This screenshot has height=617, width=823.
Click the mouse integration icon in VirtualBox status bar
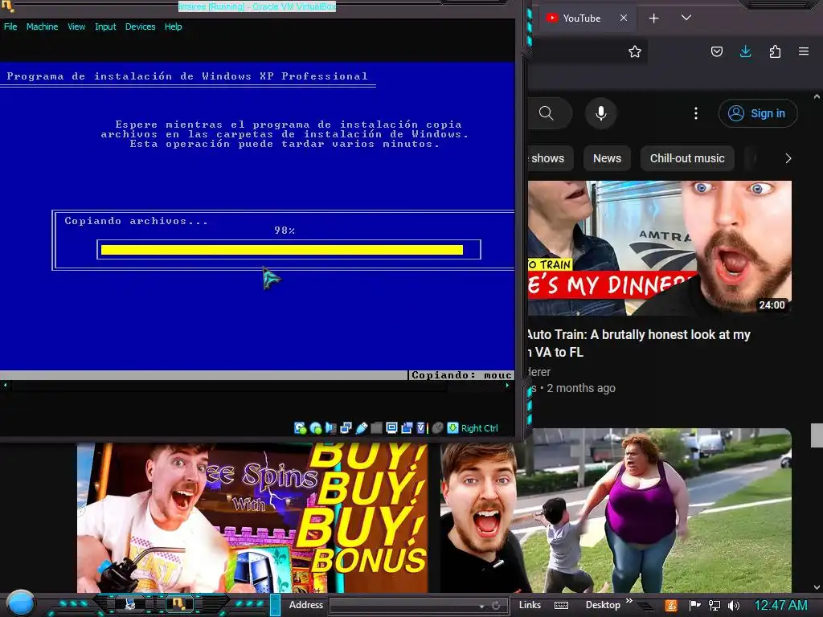(x=437, y=428)
